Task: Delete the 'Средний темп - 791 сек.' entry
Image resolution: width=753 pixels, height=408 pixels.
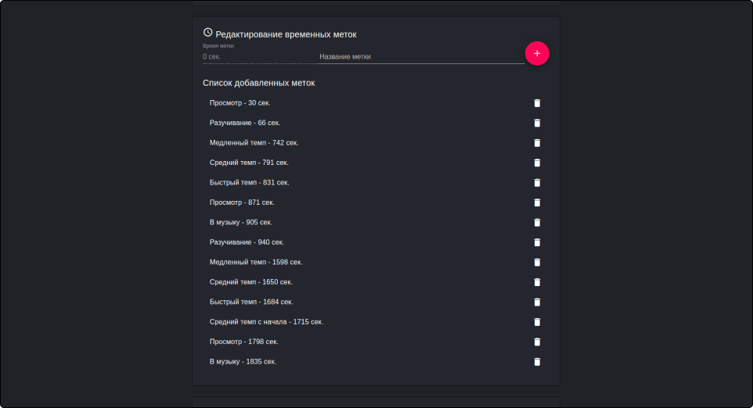Action: [537, 163]
